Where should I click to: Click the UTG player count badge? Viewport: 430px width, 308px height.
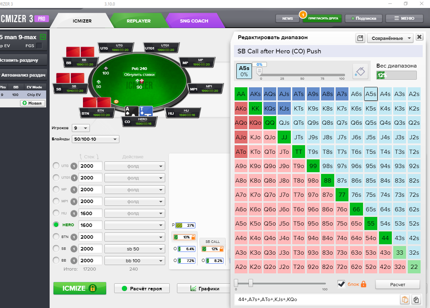pyautogui.click(x=74, y=166)
